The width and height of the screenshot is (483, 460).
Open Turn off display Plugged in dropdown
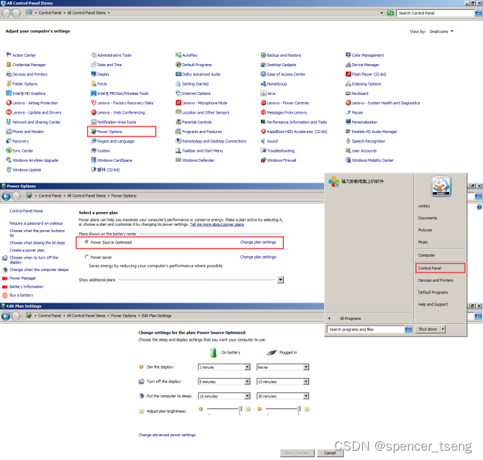306,382
